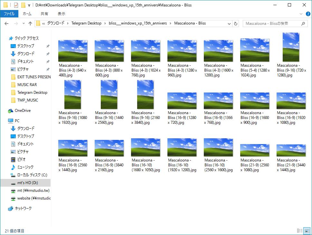The height and width of the screenshot is (235, 312).
Task: Open the ホーム ribbon tab
Action: tap(27, 14)
